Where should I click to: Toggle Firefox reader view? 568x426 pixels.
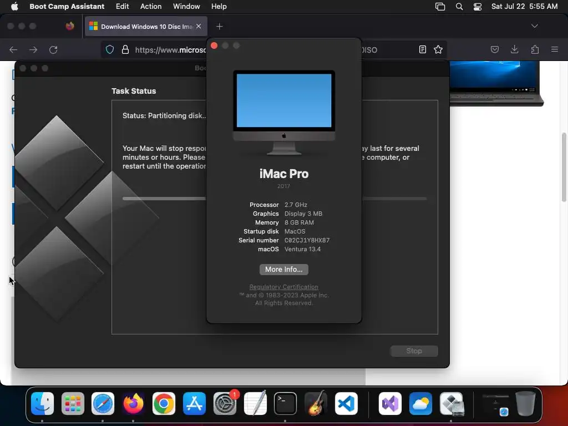tap(422, 49)
